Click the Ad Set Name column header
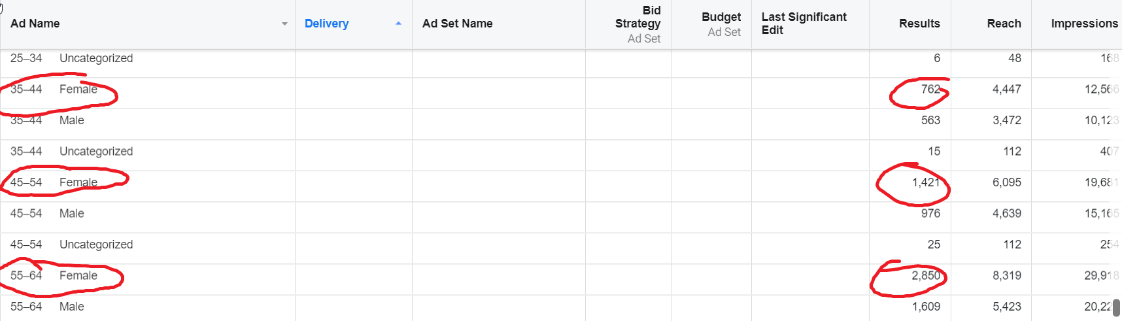This screenshot has height=321, width=1122. (x=457, y=24)
